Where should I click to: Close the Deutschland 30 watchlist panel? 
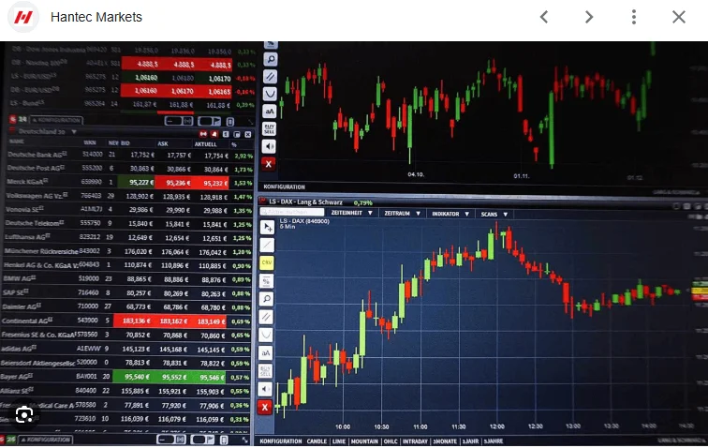[248, 134]
